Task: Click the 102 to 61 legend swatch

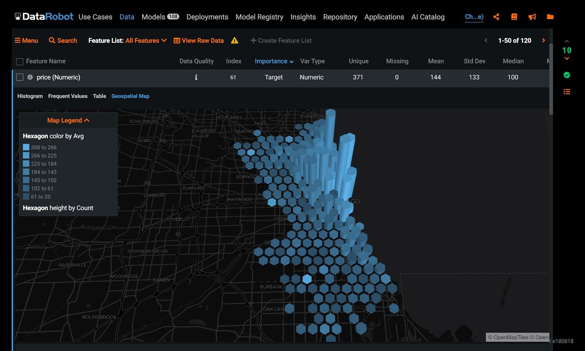Action: [x=26, y=188]
